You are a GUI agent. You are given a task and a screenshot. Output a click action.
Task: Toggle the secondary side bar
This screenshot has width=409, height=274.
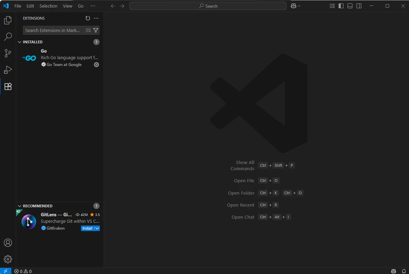tap(359, 6)
